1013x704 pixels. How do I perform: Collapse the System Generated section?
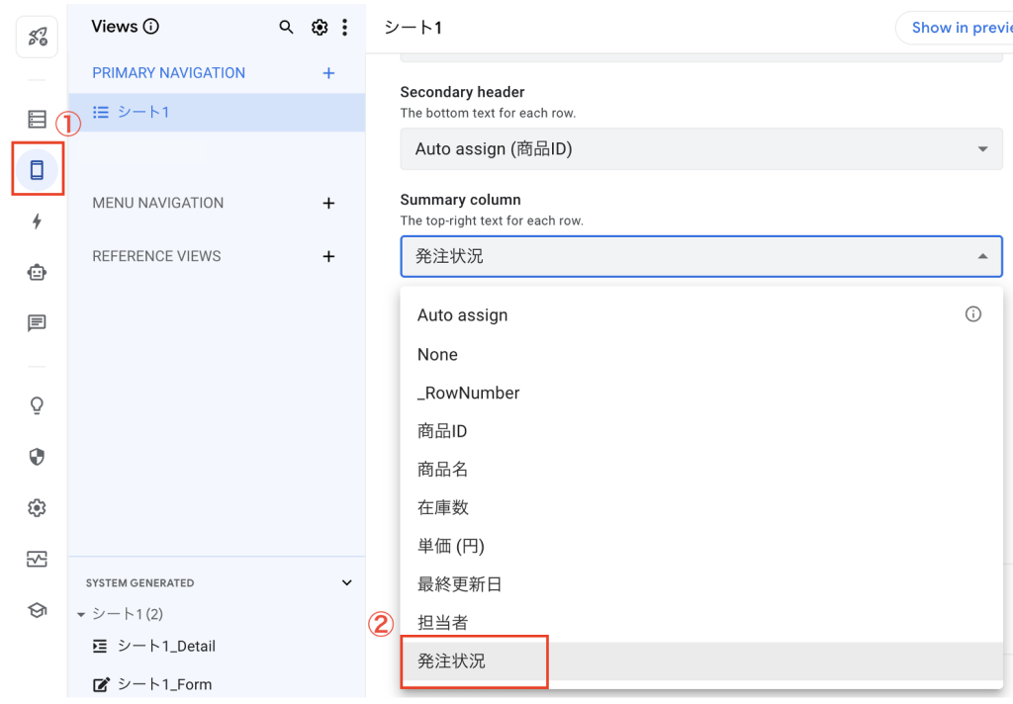(x=346, y=583)
